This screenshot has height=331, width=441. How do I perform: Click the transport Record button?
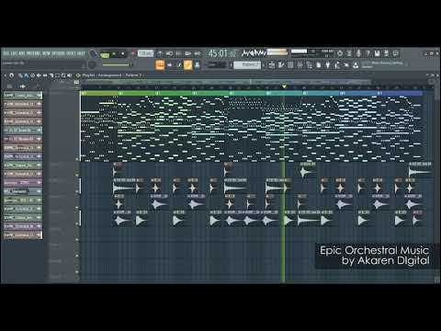coord(132,54)
